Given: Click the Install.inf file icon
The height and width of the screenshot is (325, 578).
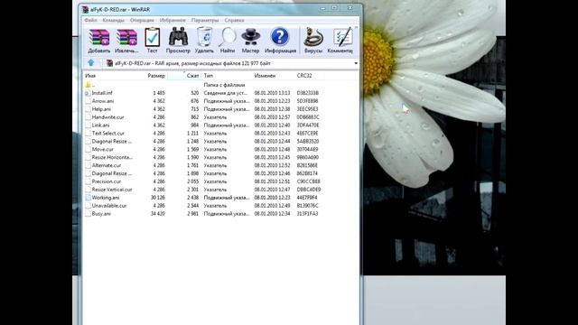Looking at the screenshot, I should 88,93.
